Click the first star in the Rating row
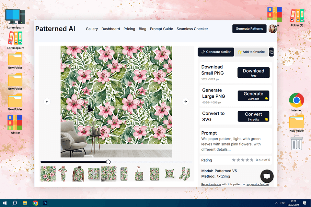Image resolution: width=311 pixels, height=207 pixels. (234, 160)
